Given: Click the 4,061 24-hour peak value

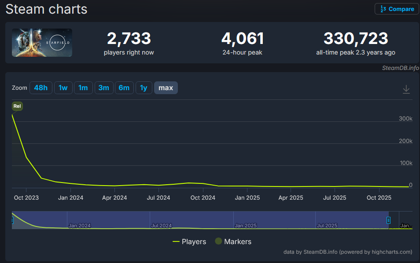Looking at the screenshot, I should tap(243, 38).
